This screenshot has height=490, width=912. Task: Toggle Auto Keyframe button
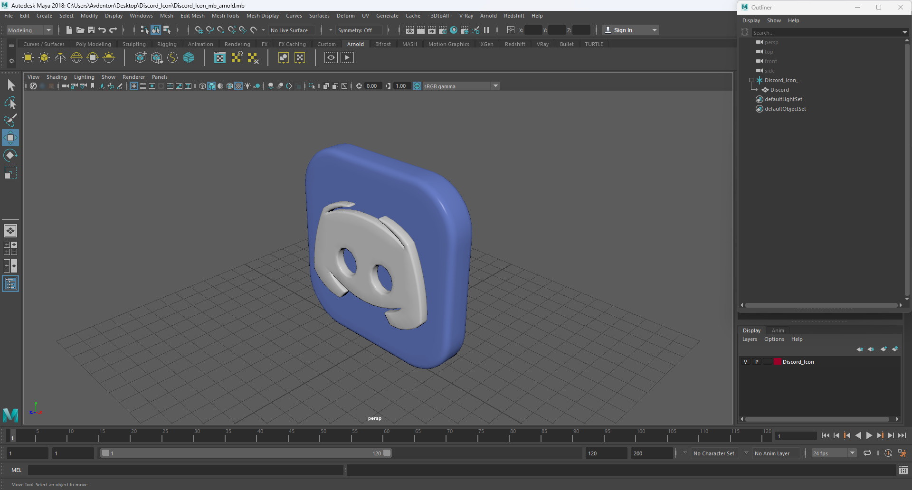tap(888, 453)
